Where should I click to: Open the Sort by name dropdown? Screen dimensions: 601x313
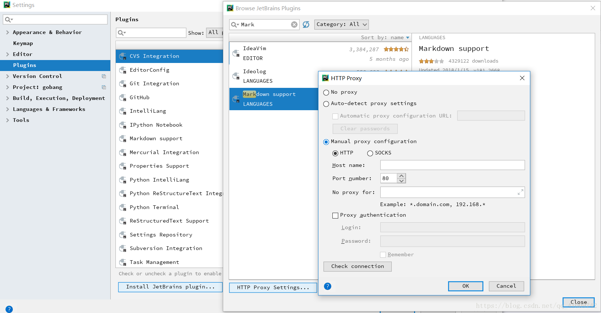click(385, 37)
